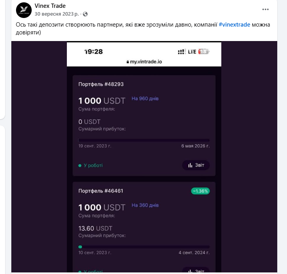Click the my.vintrade.io address text
Screen dimensions: 287x274
tap(147, 62)
